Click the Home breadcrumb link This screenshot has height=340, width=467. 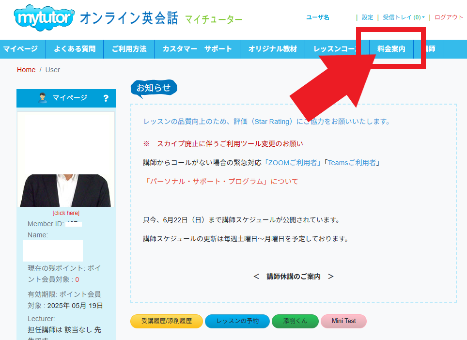(x=26, y=70)
